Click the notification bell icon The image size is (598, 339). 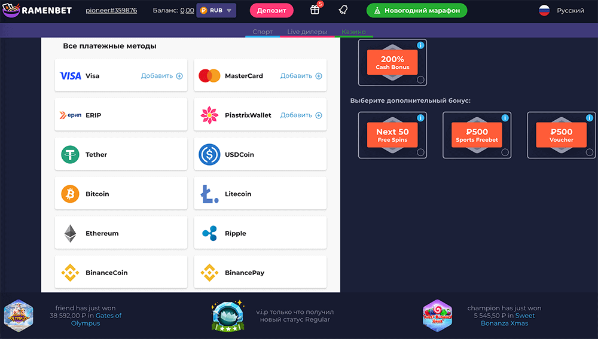pyautogui.click(x=343, y=10)
